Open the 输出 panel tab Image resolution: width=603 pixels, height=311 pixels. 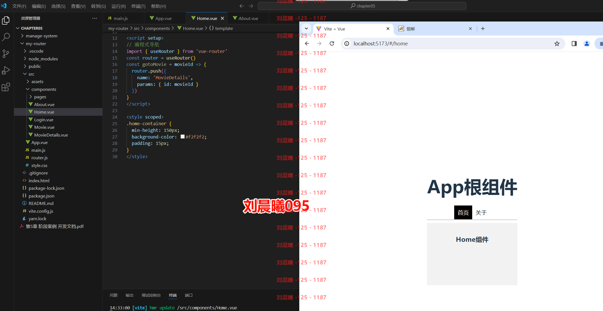tap(129, 295)
